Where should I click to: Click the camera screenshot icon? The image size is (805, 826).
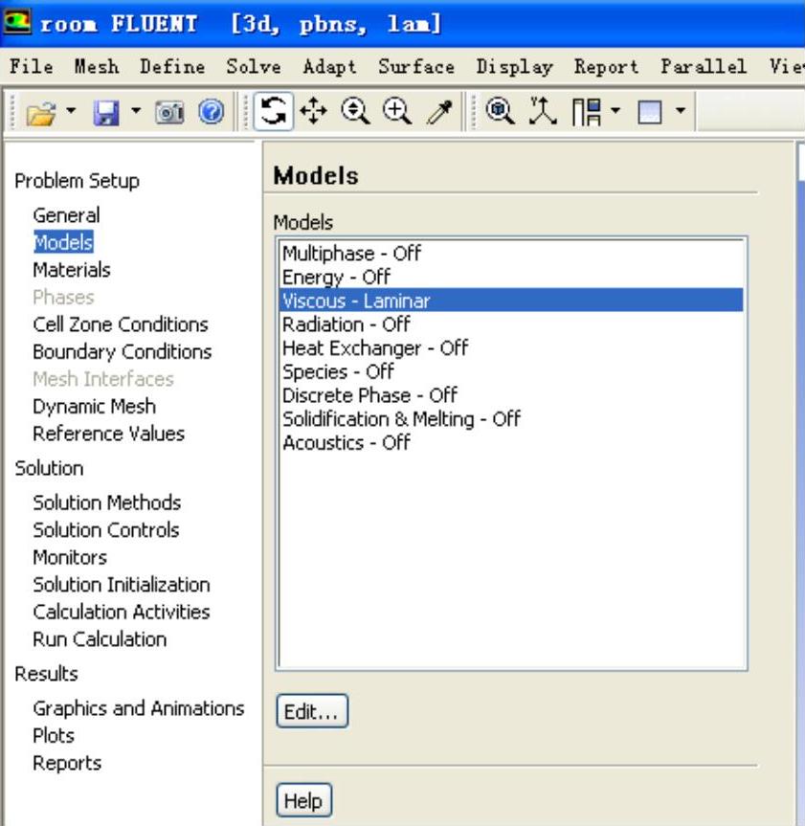(169, 112)
